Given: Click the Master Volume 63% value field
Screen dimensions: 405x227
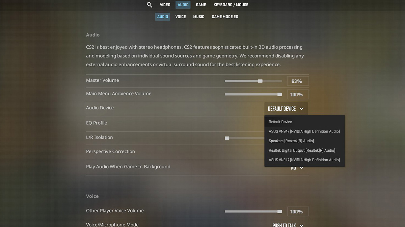Looking at the screenshot, I should point(298,81).
